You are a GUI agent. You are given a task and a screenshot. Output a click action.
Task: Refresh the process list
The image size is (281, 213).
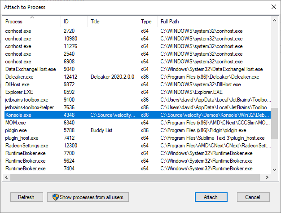tap(26, 197)
